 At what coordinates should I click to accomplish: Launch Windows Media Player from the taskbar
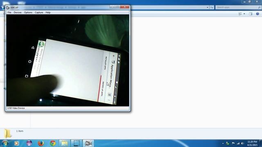pos(16,143)
